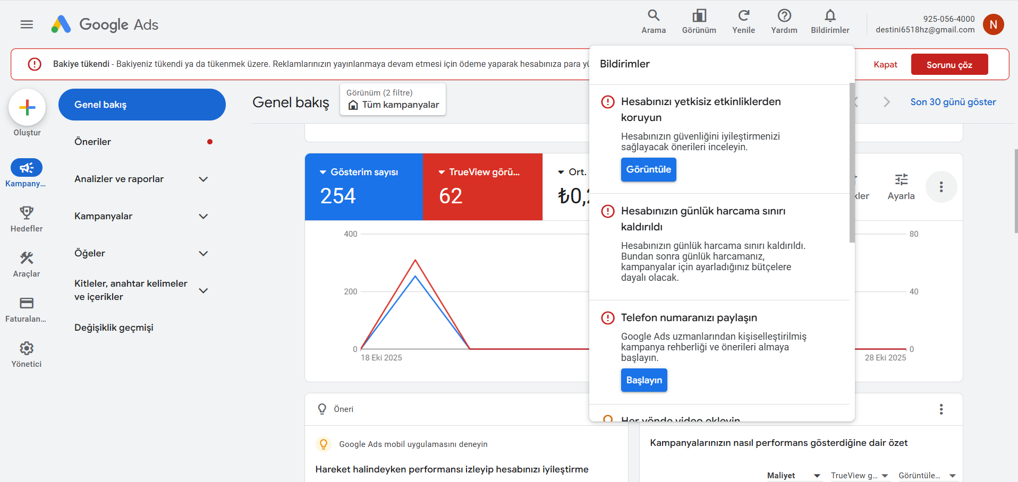Click the Oluştur create plus button
1018x482 pixels.
coord(27,108)
